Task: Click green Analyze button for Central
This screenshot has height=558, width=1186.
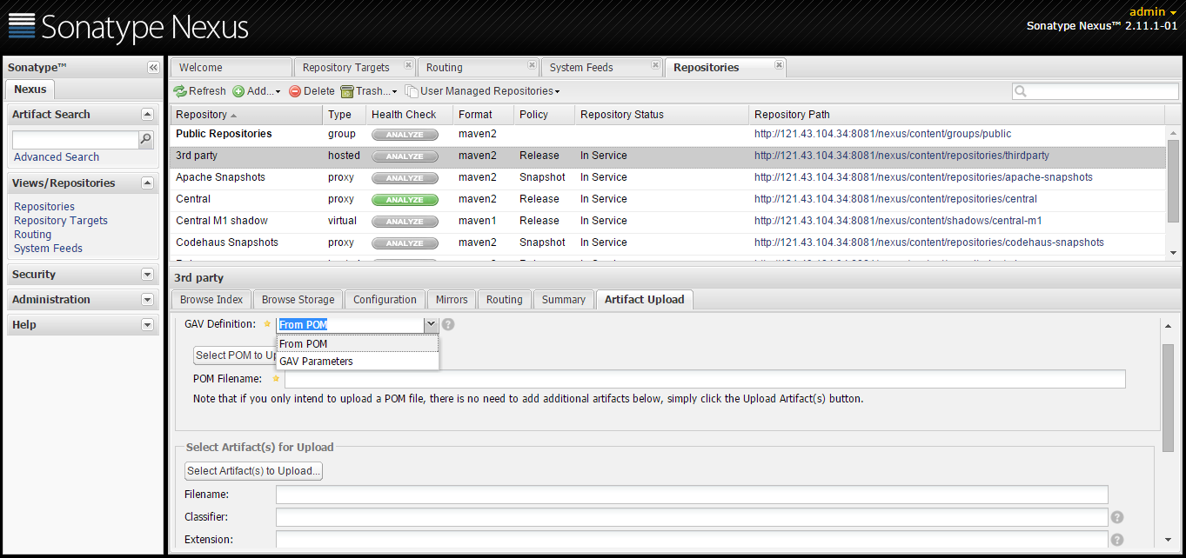Action: tap(405, 200)
